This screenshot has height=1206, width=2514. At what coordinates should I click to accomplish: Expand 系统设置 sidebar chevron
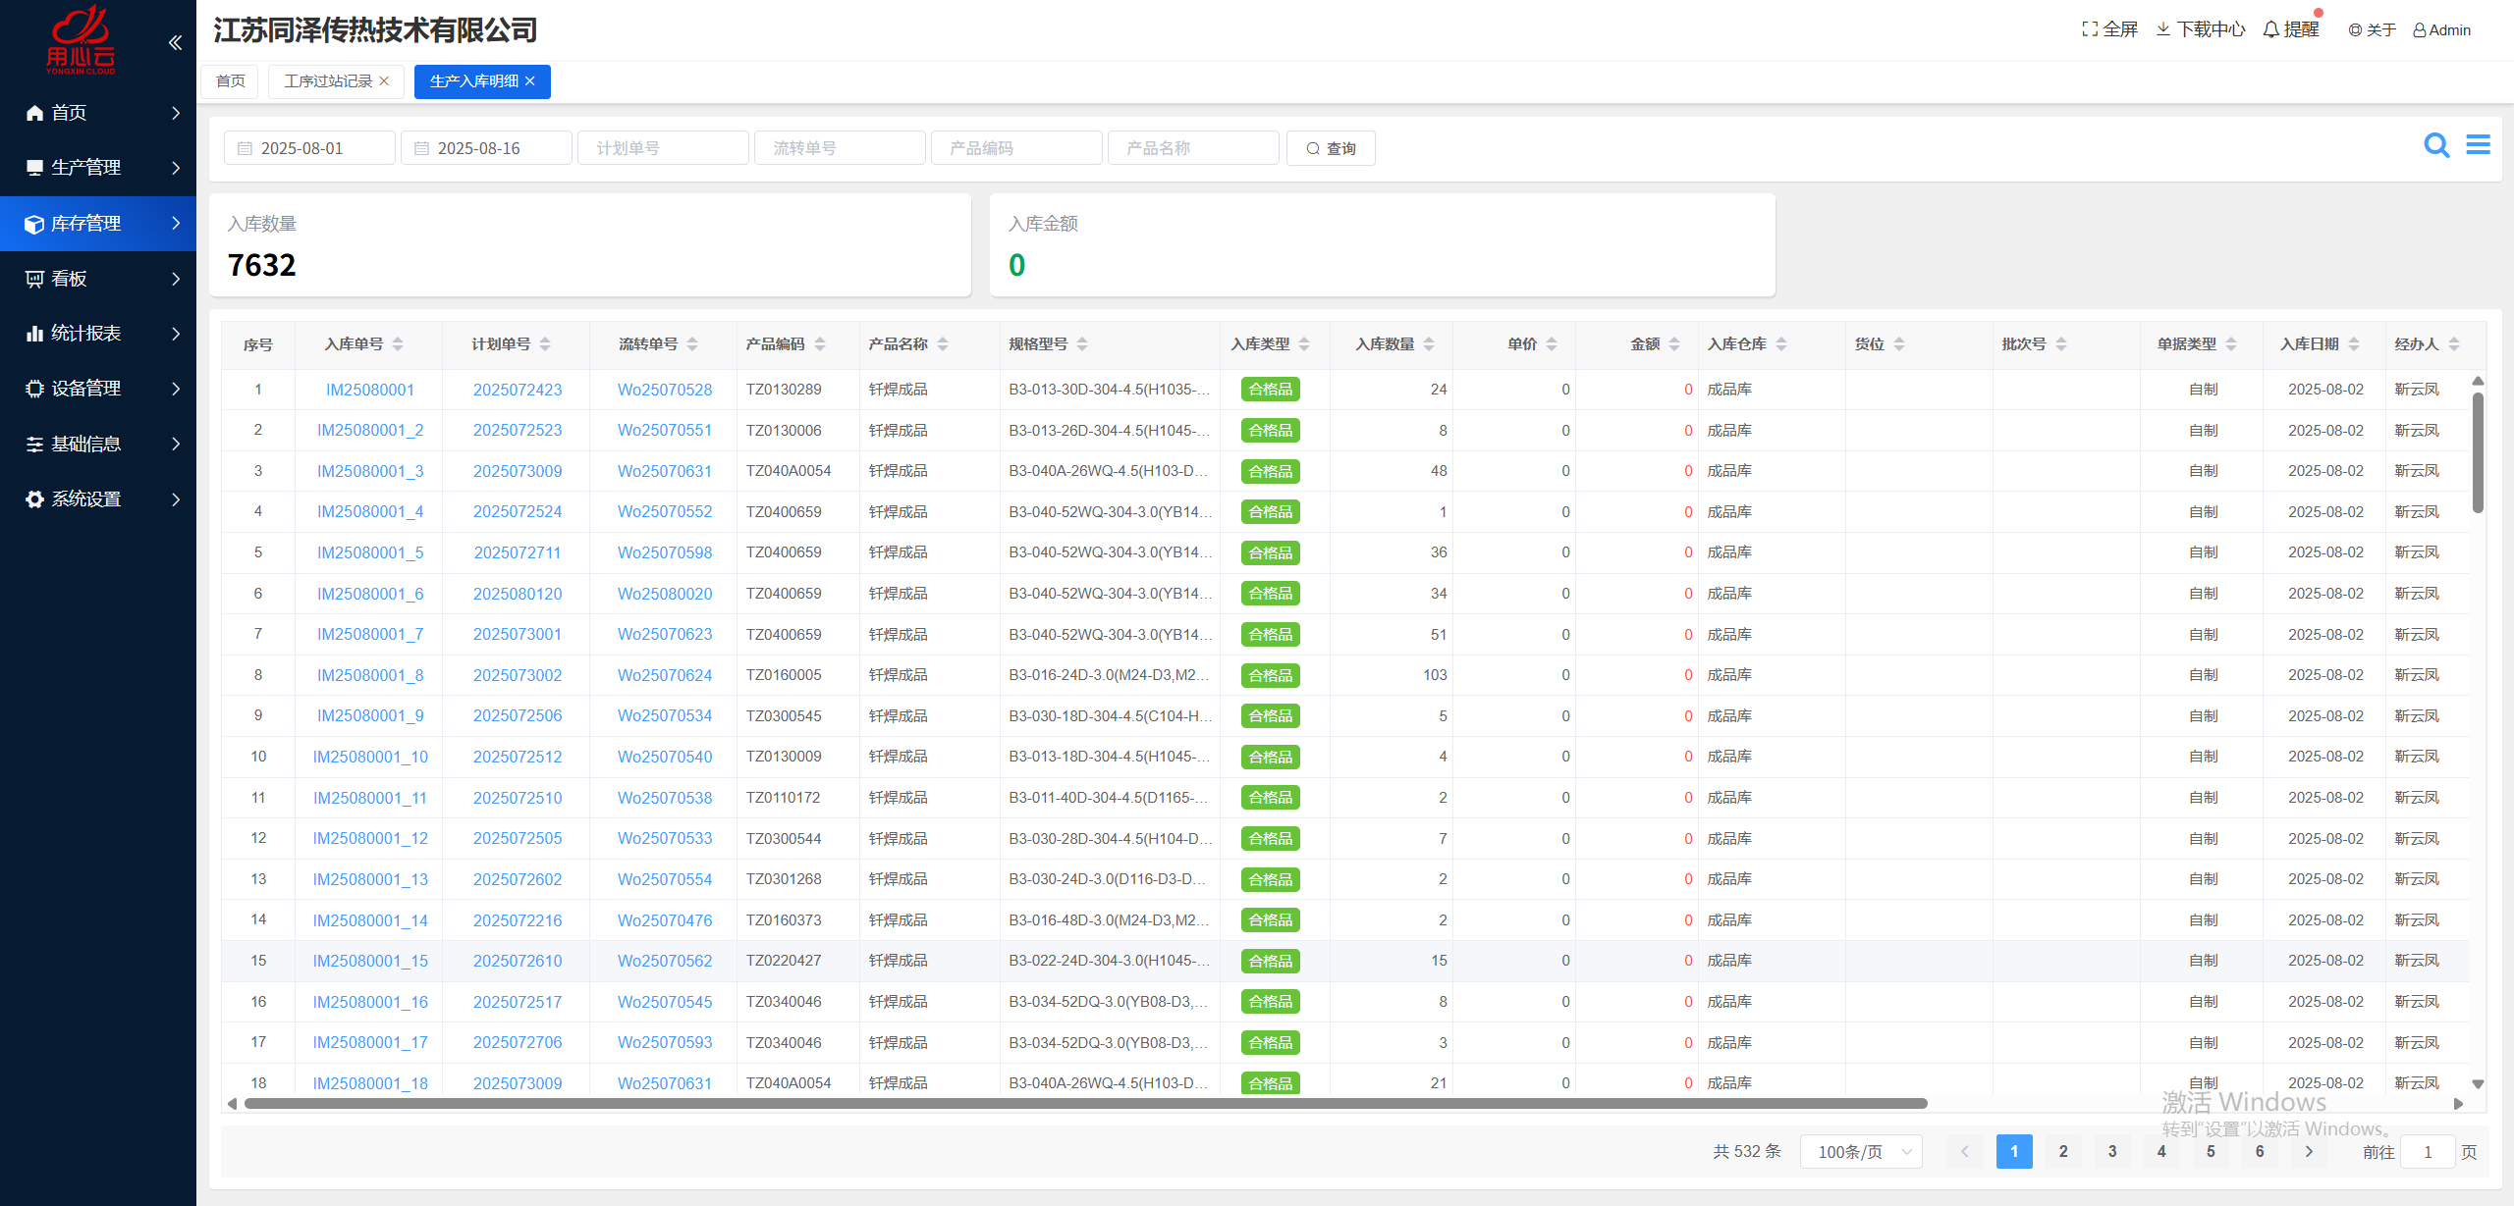[x=176, y=499]
